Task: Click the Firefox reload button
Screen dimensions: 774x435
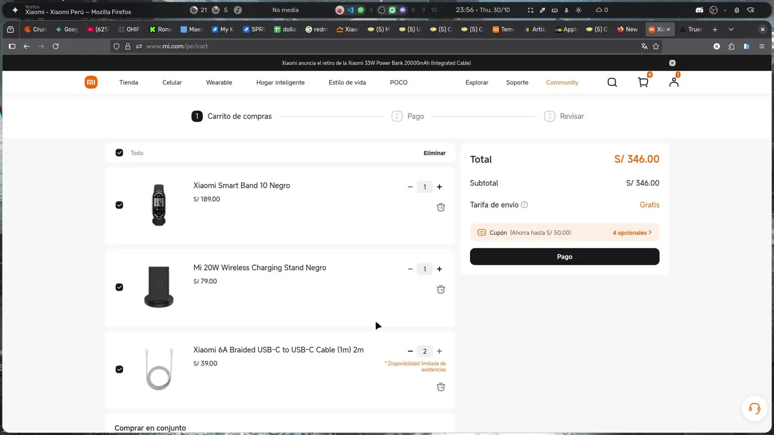Action: click(56, 46)
